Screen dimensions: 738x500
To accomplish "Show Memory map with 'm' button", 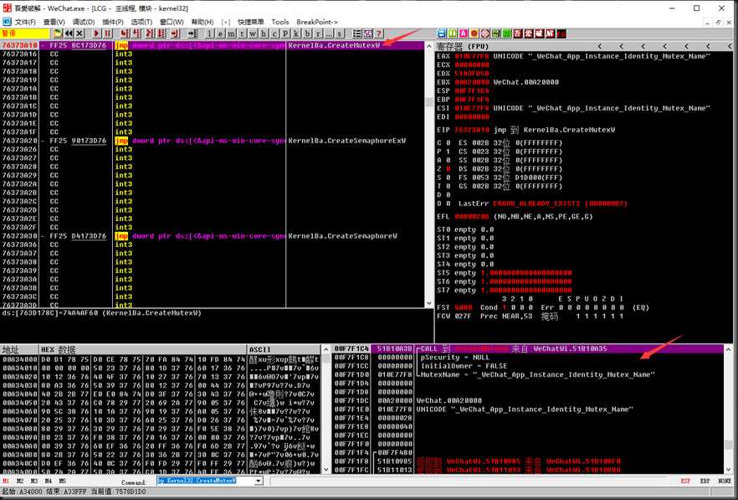I will tap(231, 34).
